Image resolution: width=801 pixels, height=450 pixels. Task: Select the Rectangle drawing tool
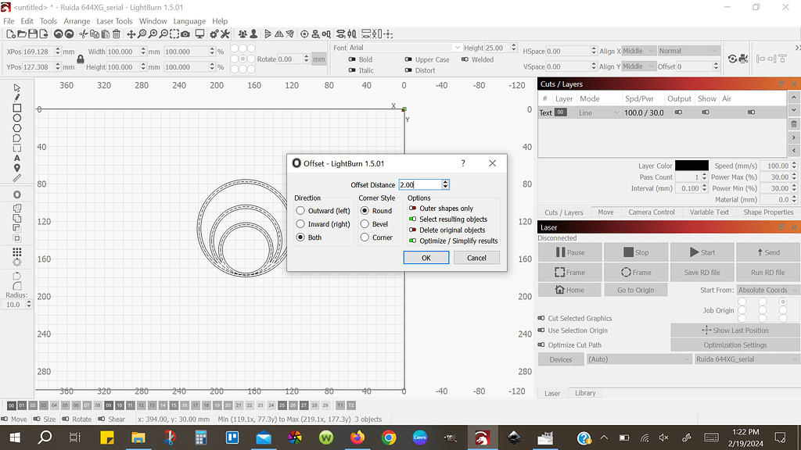click(x=16, y=109)
